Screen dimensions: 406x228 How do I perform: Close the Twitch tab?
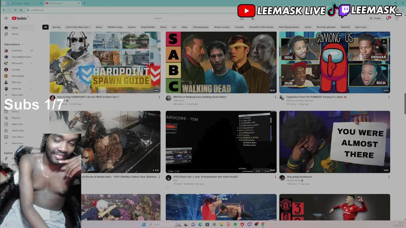41,3
